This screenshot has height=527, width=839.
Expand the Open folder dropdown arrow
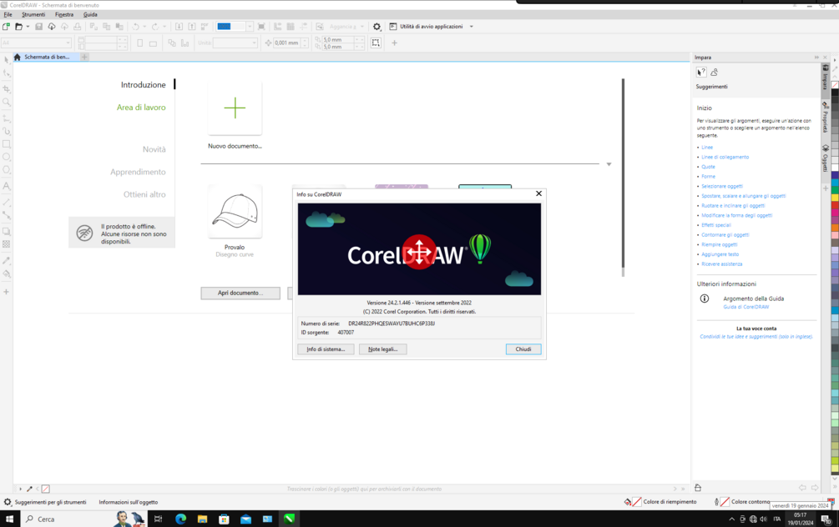point(28,26)
